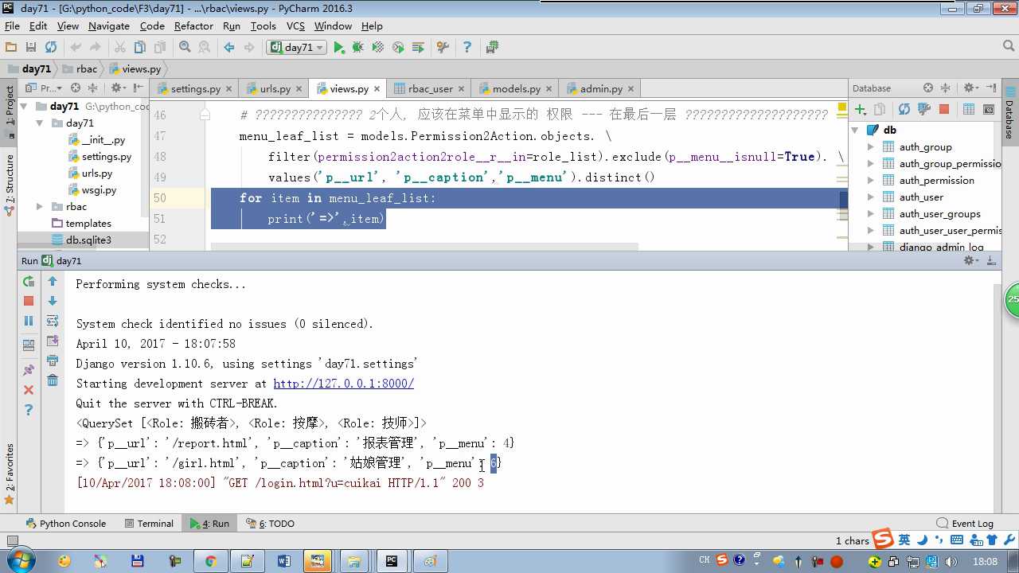
Task: Expand the auth_user table node
Action: (x=870, y=197)
